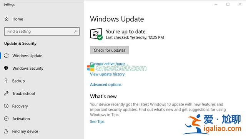Viewport: 246px width, 139px height.
Task: Open Change active hours link
Action: 108,64
